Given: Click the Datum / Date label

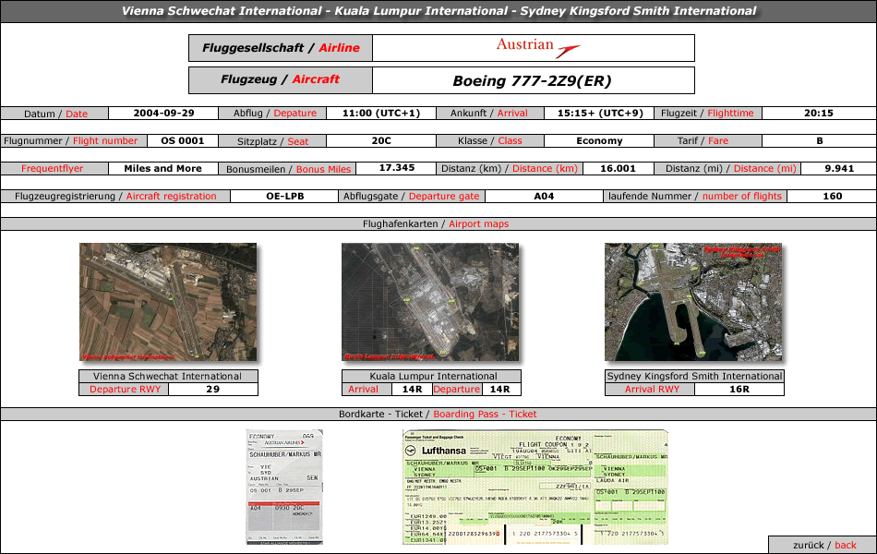Looking at the screenshot, I should [x=55, y=114].
